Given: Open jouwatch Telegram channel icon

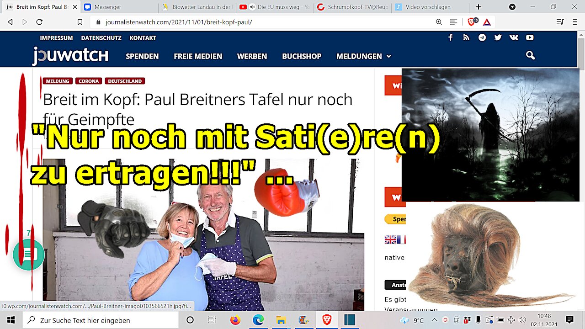Looking at the screenshot, I should (482, 37).
